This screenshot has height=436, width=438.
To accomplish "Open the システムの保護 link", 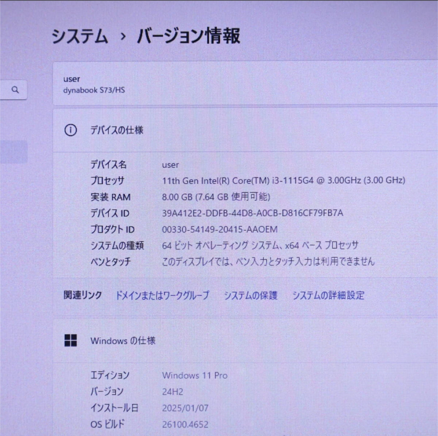I will [251, 295].
